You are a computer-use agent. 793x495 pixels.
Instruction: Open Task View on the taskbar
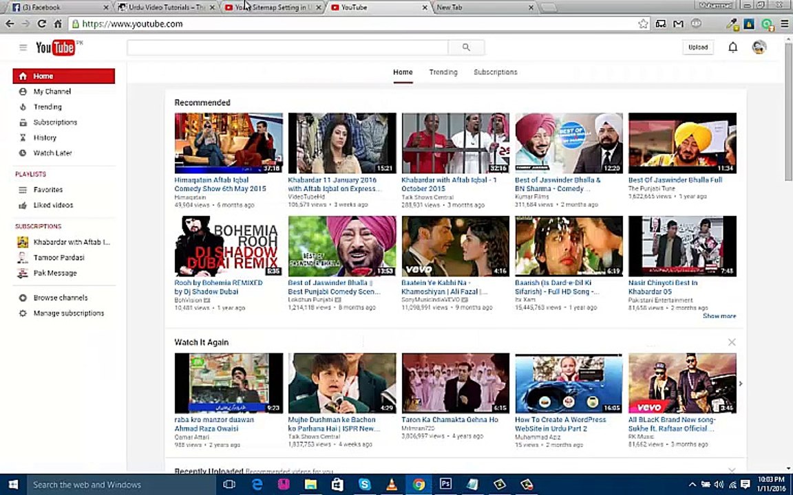(229, 485)
